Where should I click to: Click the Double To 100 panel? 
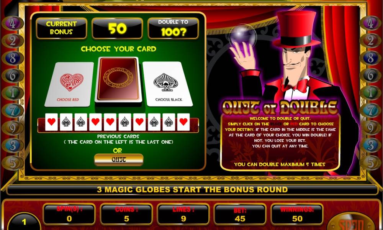point(173,28)
